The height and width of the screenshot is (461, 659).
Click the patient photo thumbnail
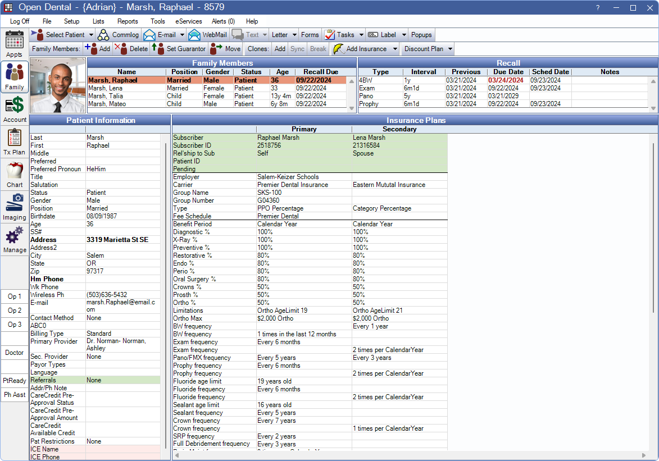pos(58,85)
